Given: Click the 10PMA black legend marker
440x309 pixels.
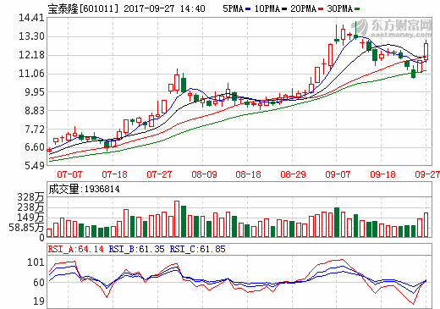Looking at the screenshot, I should click(x=284, y=9).
